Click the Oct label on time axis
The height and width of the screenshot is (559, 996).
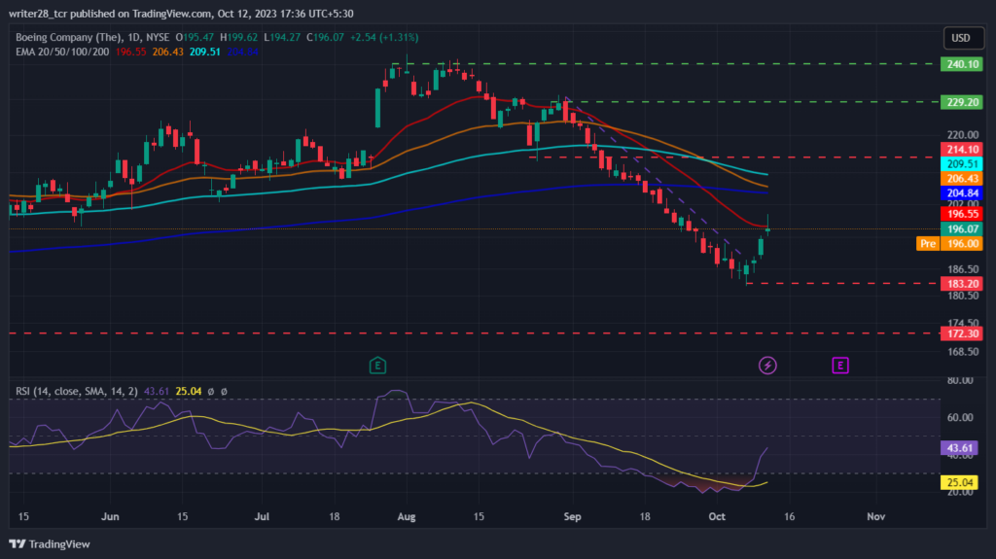pos(717,516)
